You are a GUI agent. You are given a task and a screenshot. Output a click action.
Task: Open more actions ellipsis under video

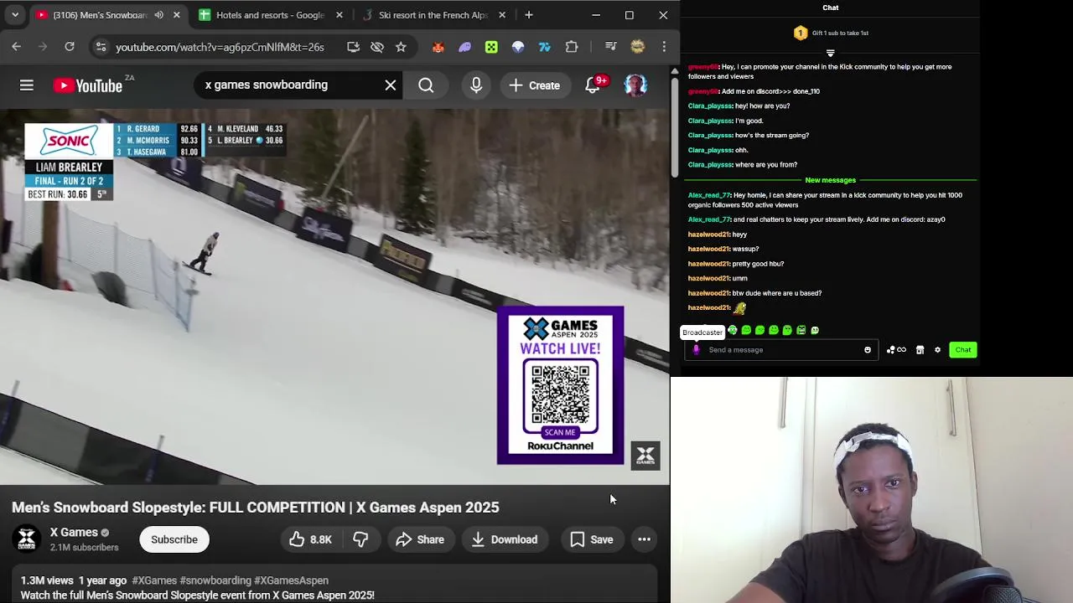644,539
